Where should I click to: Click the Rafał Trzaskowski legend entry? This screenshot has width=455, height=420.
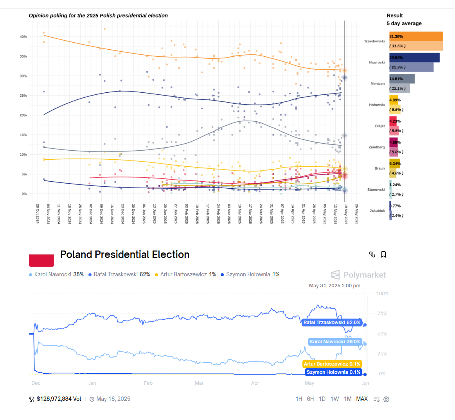pyautogui.click(x=119, y=274)
